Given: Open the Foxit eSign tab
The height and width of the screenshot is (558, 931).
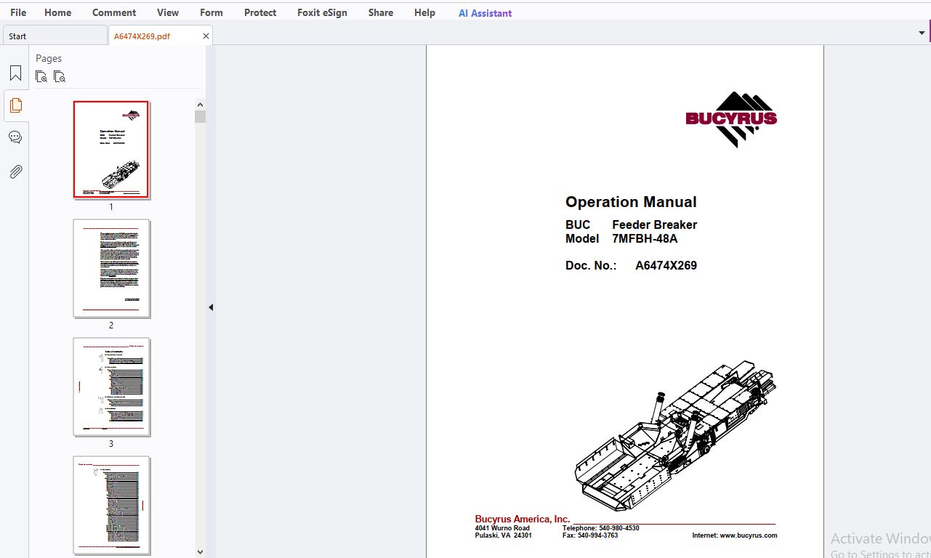Looking at the screenshot, I should click(322, 12).
